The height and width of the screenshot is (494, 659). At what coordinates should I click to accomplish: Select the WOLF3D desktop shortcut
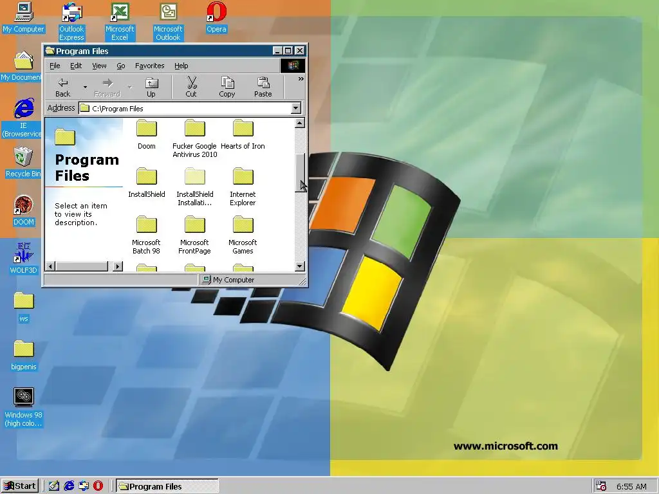tap(24, 259)
